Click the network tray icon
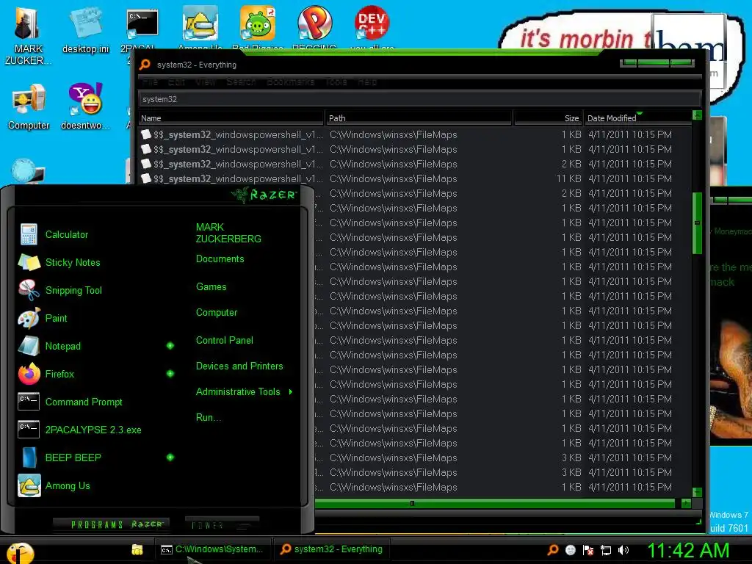 606,550
